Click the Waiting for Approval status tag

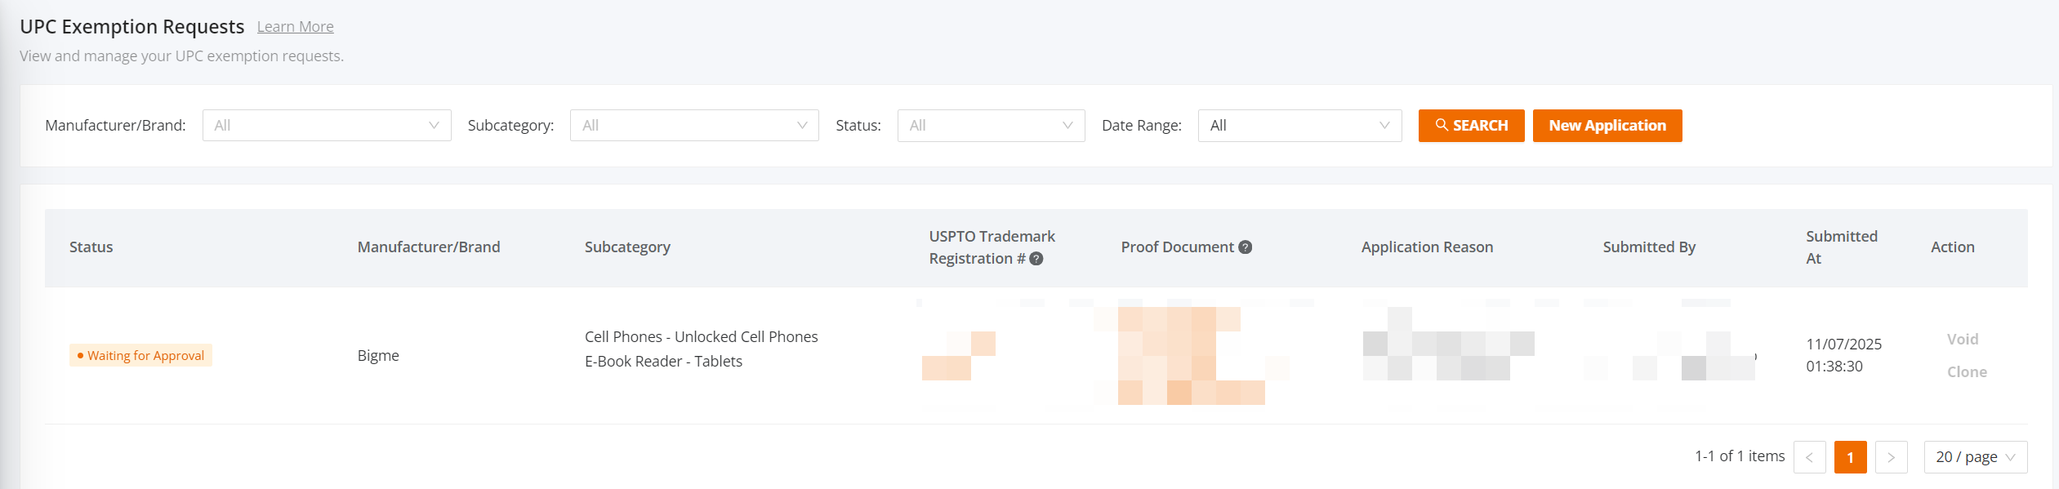point(140,356)
